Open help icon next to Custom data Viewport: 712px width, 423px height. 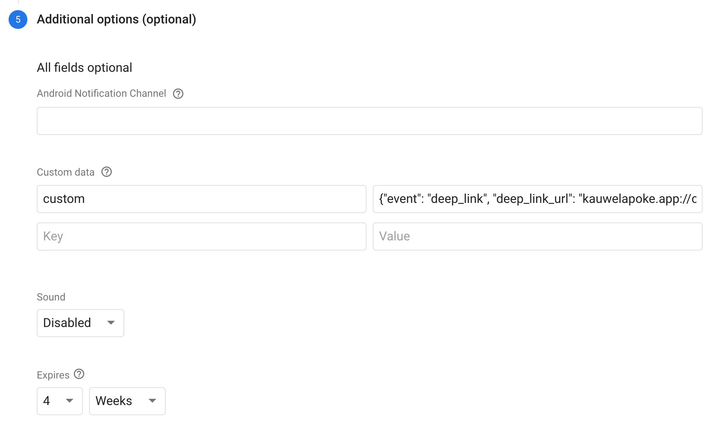[107, 172]
